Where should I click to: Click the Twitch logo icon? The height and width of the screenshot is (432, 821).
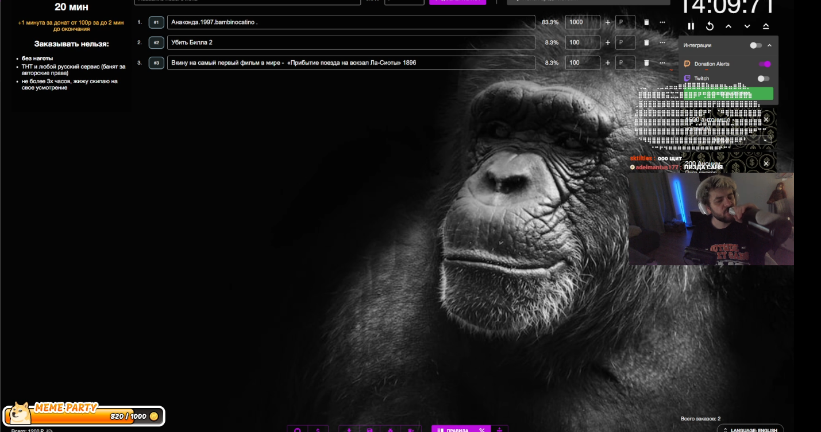(687, 79)
